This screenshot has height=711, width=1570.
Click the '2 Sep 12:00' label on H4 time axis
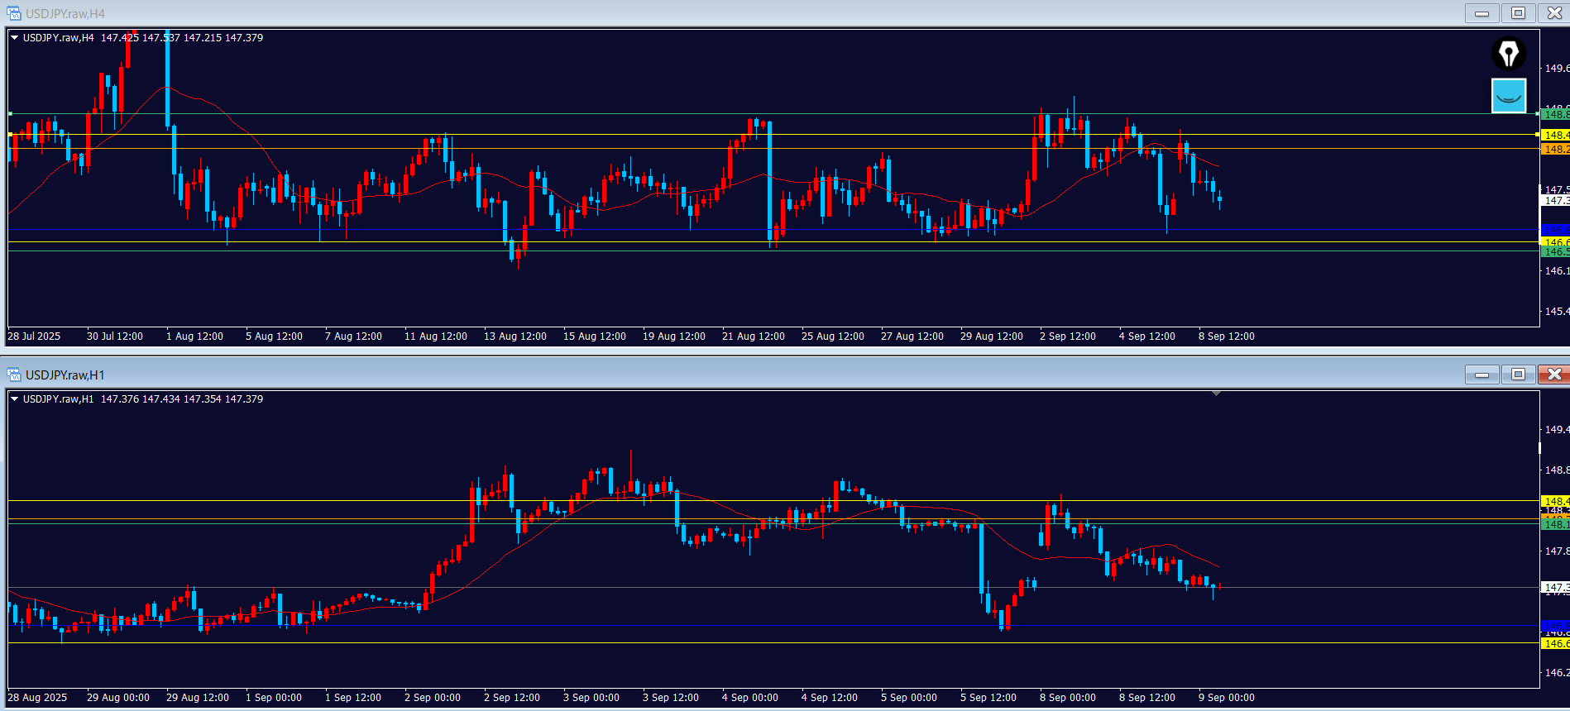pos(1067,336)
